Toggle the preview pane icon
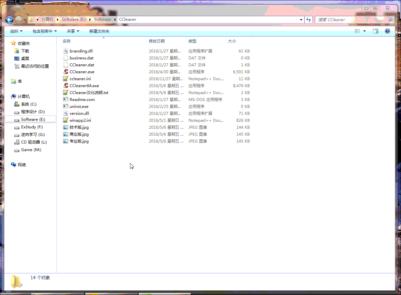This screenshot has height=295, width=401. [x=376, y=31]
